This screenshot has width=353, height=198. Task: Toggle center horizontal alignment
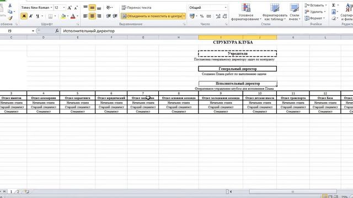click(x=92, y=16)
